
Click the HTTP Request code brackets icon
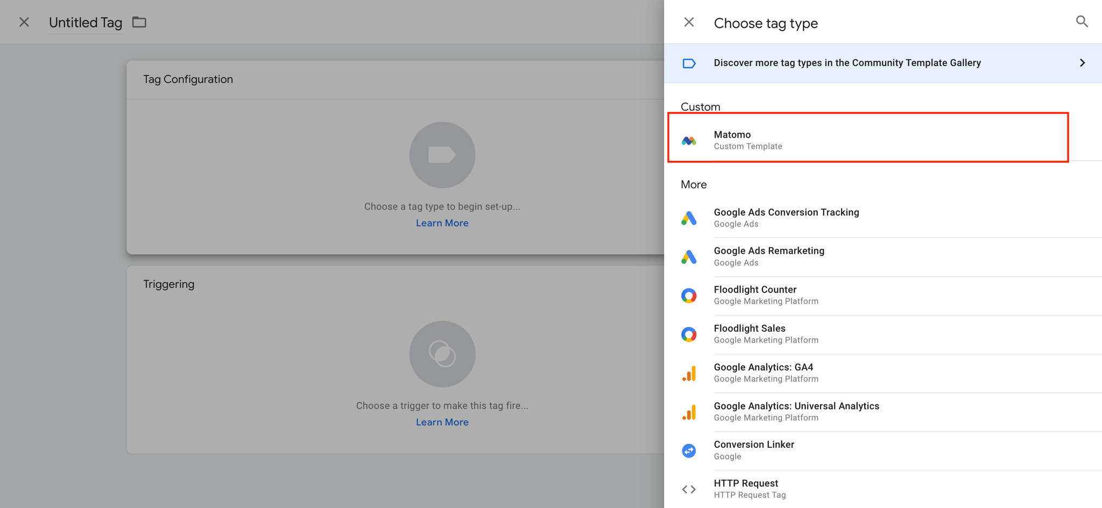[x=689, y=489]
